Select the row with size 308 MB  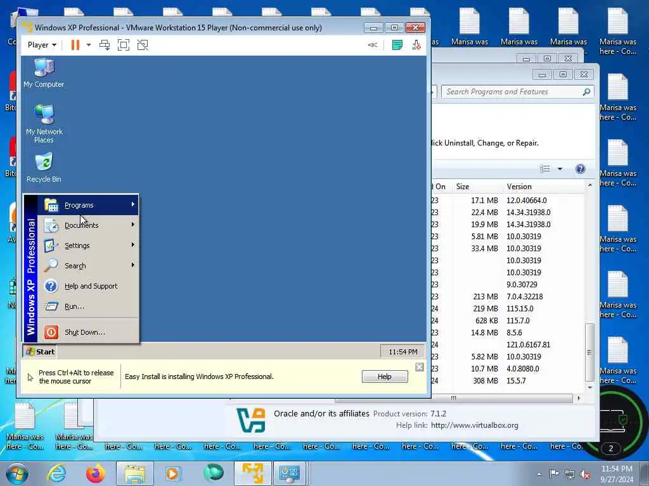tap(508, 380)
